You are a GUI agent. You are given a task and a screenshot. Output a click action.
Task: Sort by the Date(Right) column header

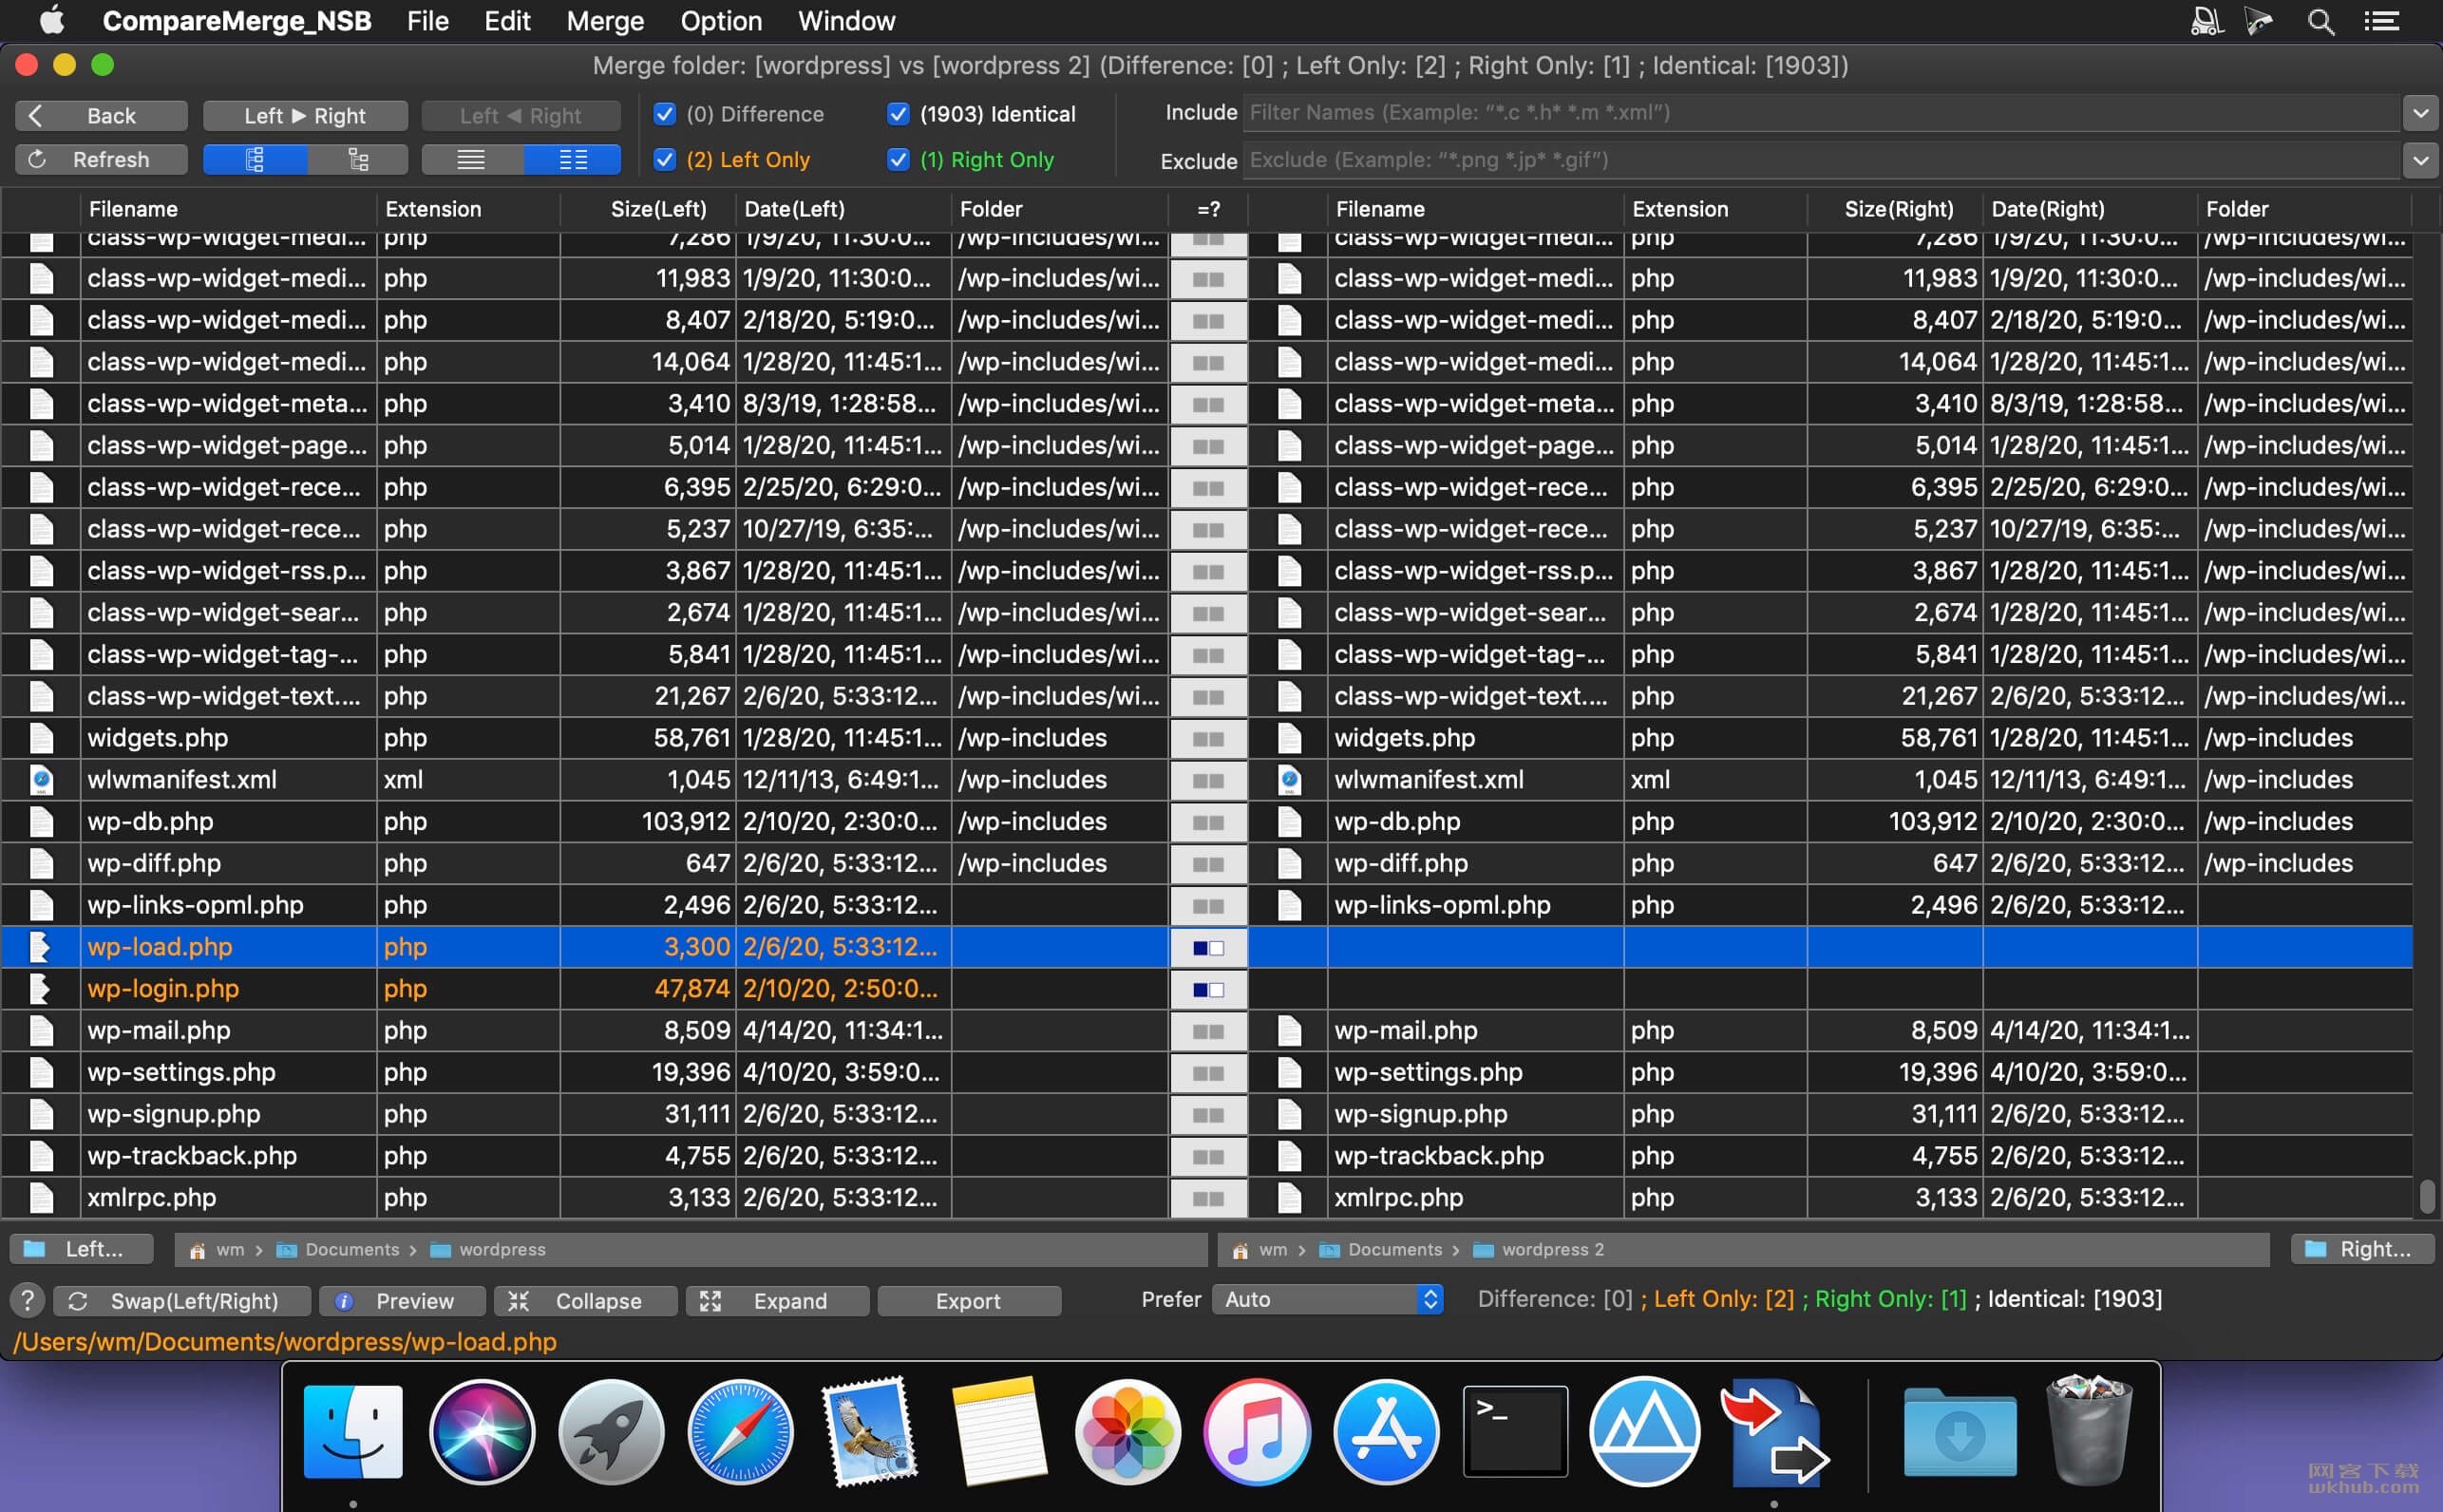(x=2090, y=209)
